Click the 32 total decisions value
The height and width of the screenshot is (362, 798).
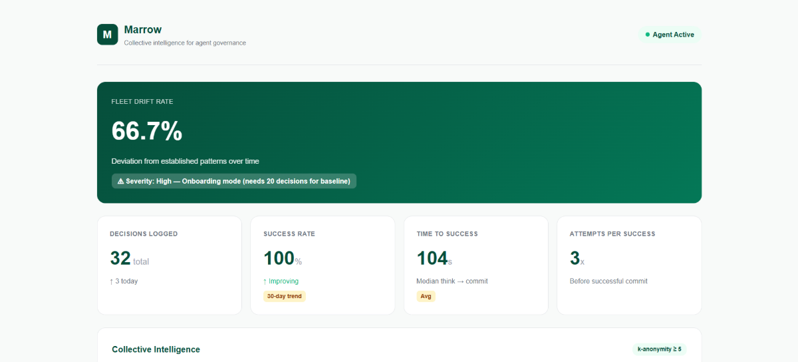(130, 259)
